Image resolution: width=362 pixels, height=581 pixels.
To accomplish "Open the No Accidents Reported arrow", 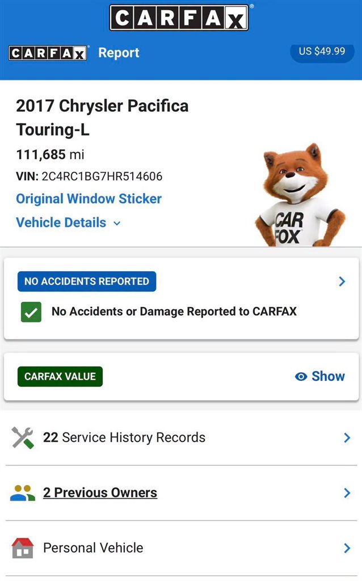I will coord(342,281).
